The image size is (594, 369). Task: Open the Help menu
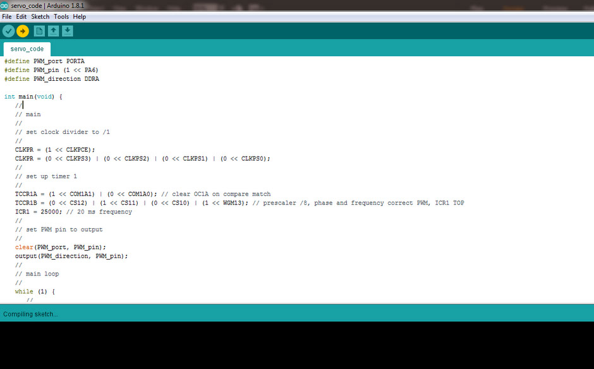click(x=79, y=16)
